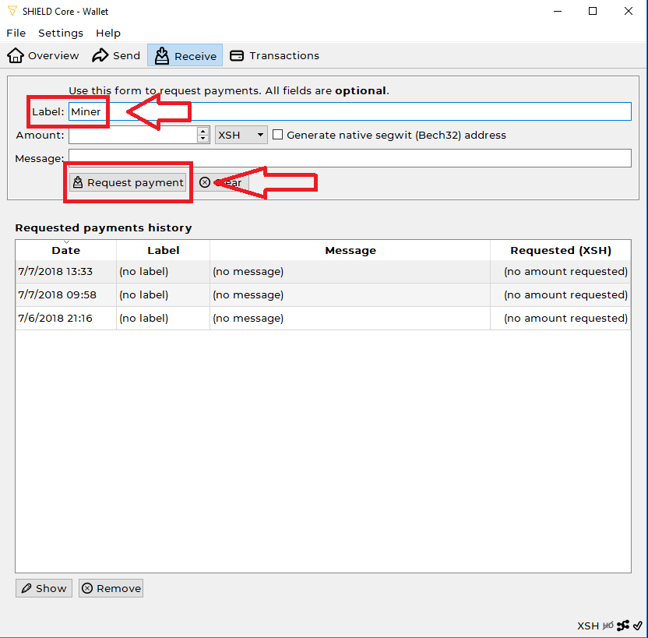The height and width of the screenshot is (638, 648).
Task: Sort history by Label column header
Action: coord(164,250)
